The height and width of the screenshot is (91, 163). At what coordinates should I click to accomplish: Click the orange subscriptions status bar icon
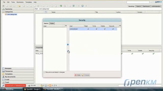point(50,85)
